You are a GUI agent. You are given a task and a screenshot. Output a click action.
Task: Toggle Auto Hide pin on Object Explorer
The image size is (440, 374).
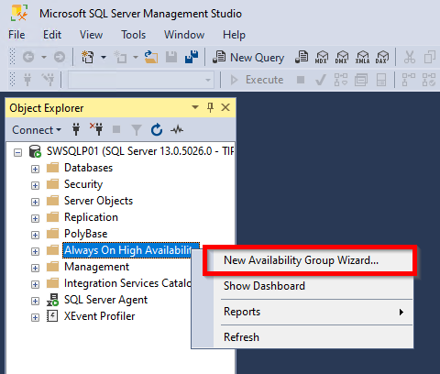click(210, 107)
